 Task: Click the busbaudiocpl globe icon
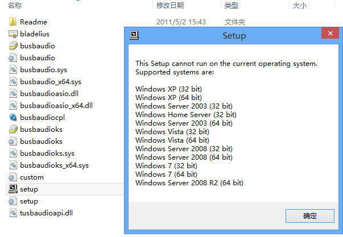[x=13, y=118]
